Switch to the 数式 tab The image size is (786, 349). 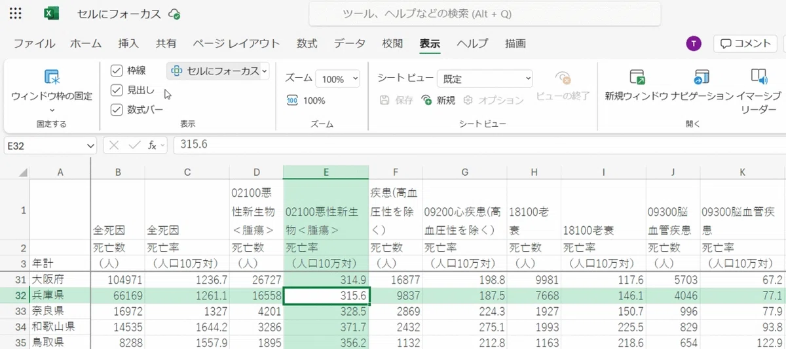coord(307,44)
